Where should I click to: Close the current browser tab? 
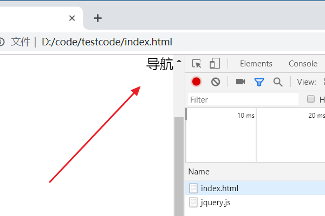[x=72, y=18]
